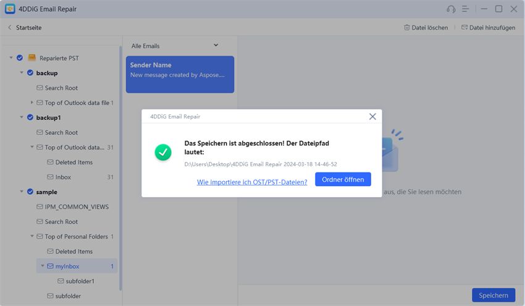The width and height of the screenshot is (525, 306).
Task: Click Datei hinzufügen in the toolbar
Action: 488,27
